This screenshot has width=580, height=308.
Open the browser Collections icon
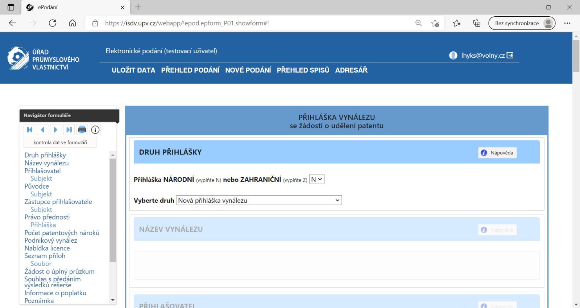click(x=477, y=23)
